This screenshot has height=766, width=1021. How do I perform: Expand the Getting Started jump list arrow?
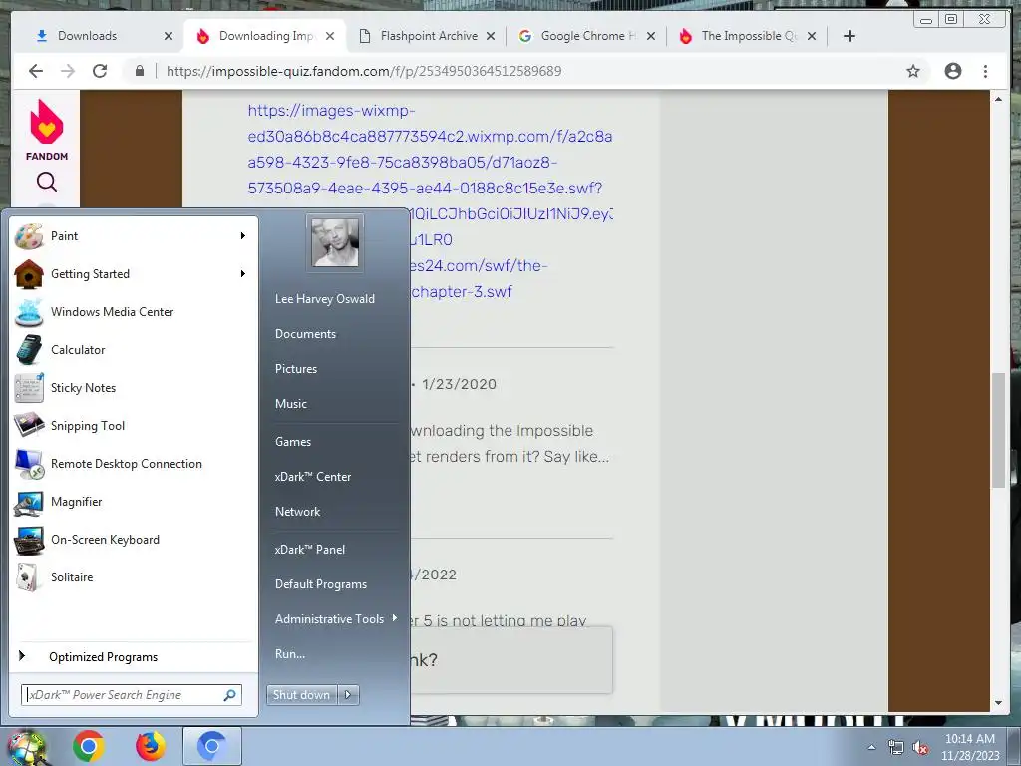point(243,274)
